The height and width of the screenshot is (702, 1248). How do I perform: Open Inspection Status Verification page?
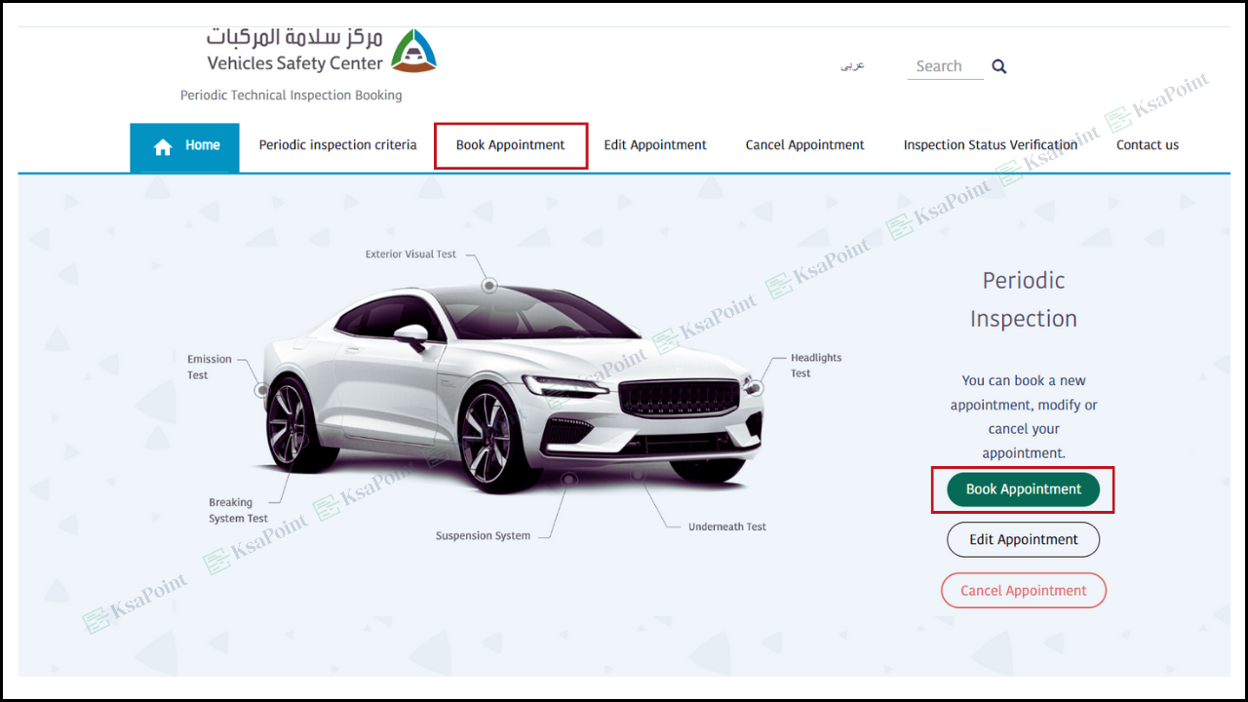coord(990,145)
